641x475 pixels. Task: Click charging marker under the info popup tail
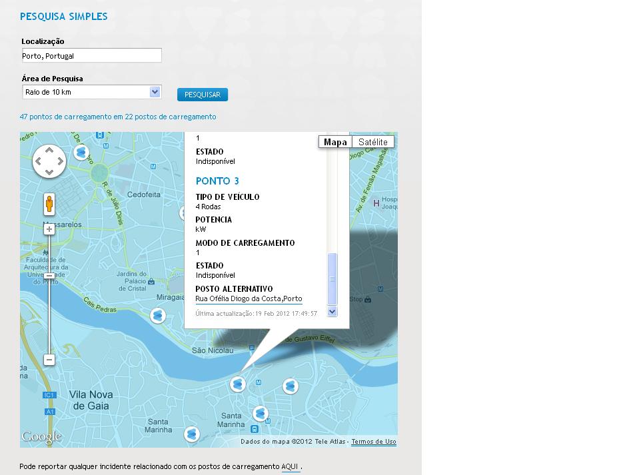coord(238,384)
